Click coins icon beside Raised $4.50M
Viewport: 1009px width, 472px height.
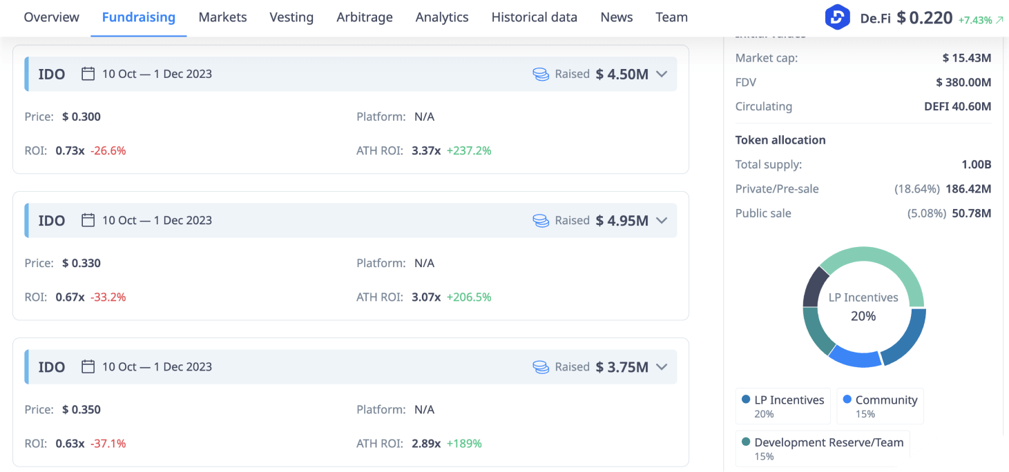(x=541, y=74)
